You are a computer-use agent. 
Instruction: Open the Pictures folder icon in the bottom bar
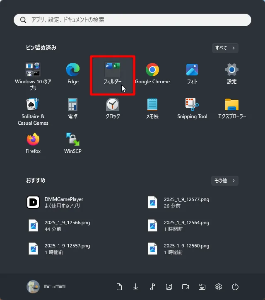(x=169, y=287)
